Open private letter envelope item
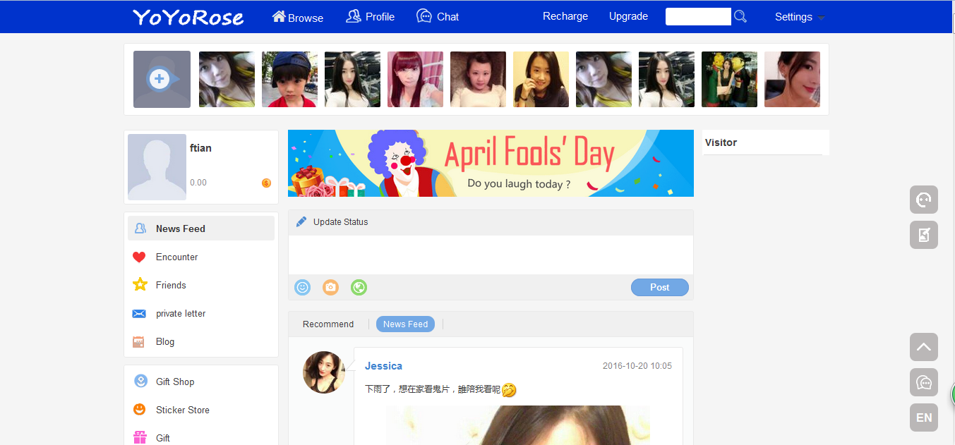Image resolution: width=955 pixels, height=445 pixels. point(201,313)
